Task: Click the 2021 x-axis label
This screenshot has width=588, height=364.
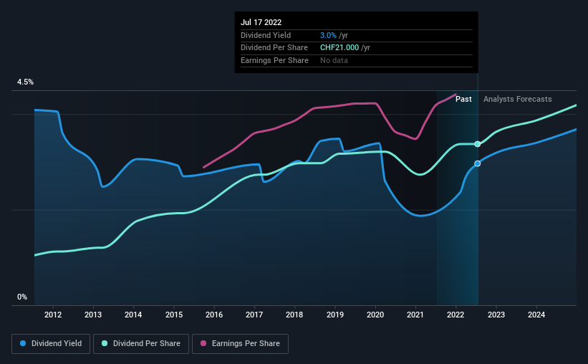Action: tap(415, 315)
